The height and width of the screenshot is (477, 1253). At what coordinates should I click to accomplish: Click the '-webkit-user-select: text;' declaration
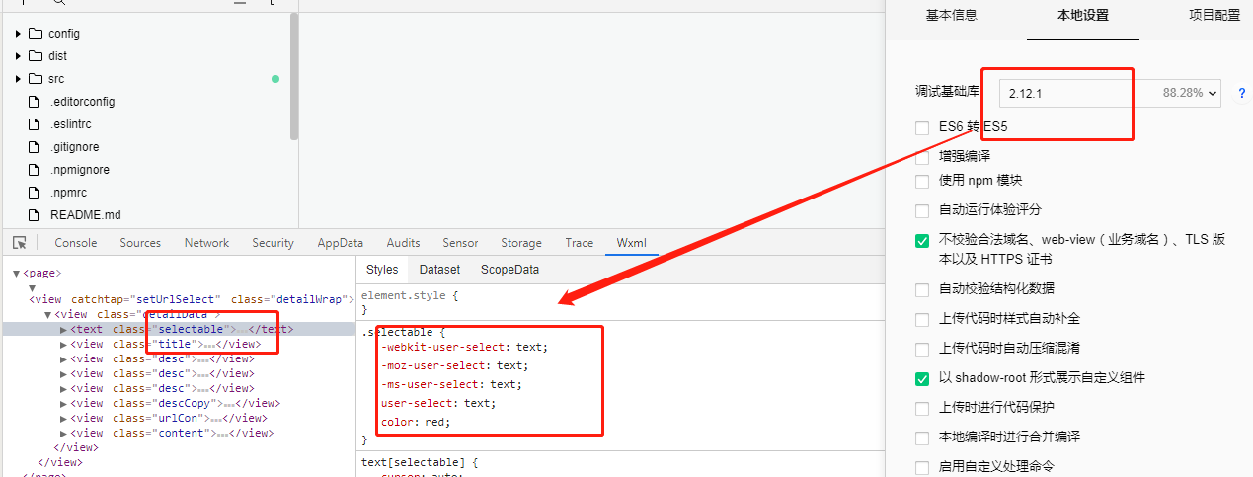464,347
